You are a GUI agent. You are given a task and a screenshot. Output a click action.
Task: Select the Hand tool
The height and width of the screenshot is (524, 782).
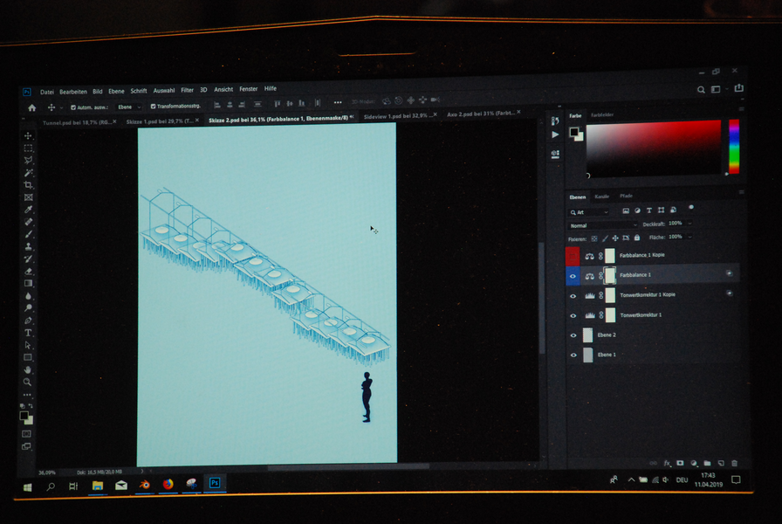pyautogui.click(x=28, y=369)
